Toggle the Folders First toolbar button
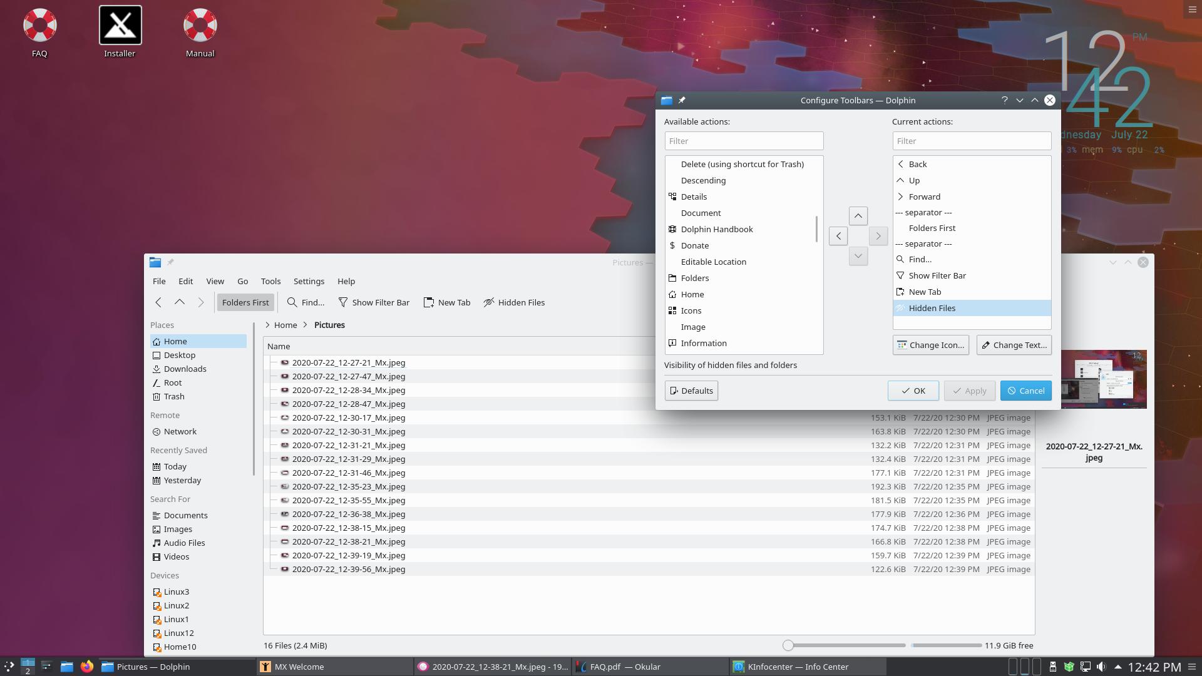 (245, 302)
